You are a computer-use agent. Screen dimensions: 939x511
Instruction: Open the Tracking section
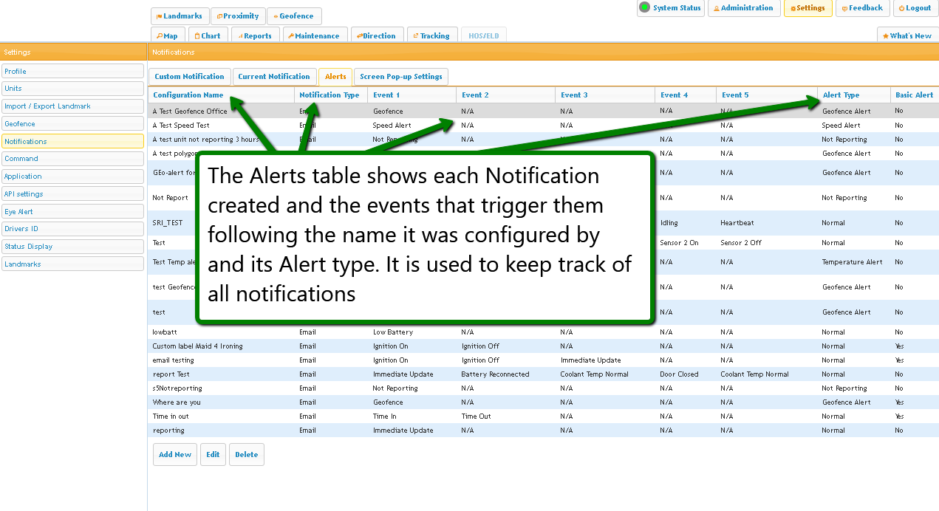tap(431, 35)
